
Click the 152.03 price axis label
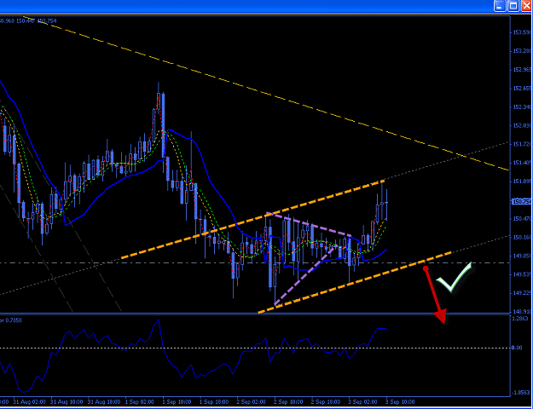pos(523,126)
